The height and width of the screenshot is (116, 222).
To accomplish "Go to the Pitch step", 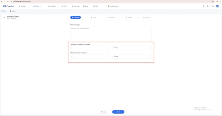I will (x=94, y=17).
